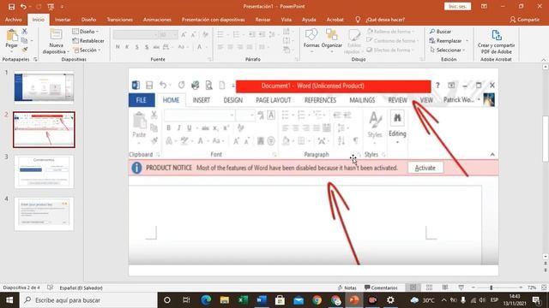This screenshot has width=549, height=308.
Task: Click the Inic. ses. sign-in button
Action: point(457,6)
